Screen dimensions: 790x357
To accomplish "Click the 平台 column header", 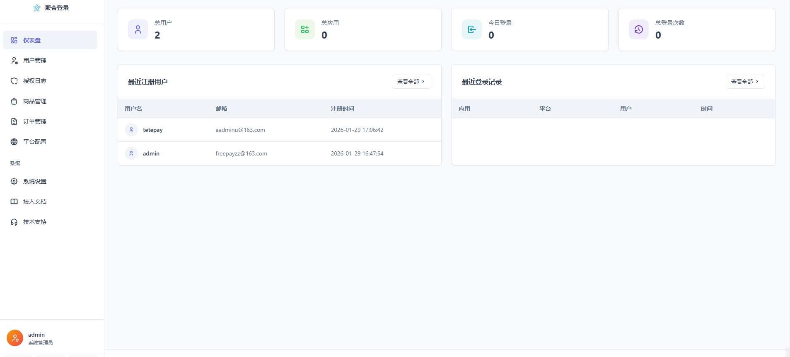I will coord(545,109).
